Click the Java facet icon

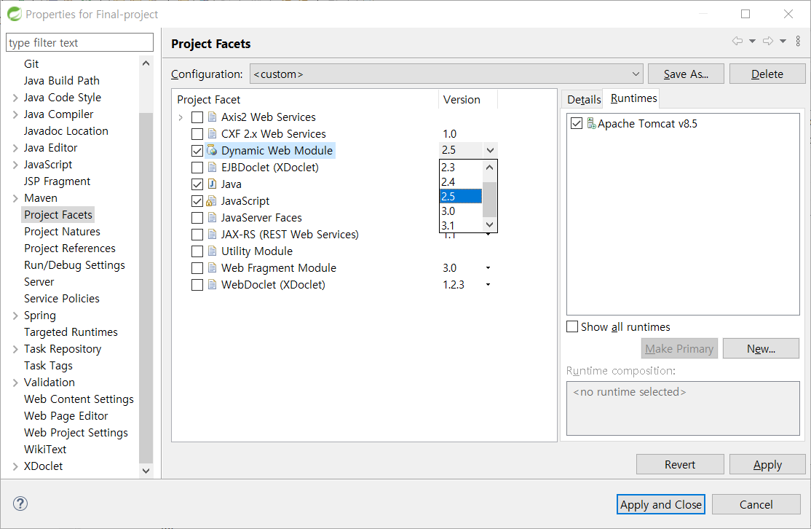click(x=212, y=184)
